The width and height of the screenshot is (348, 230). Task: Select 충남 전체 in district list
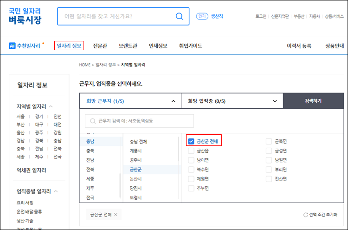click(x=138, y=142)
